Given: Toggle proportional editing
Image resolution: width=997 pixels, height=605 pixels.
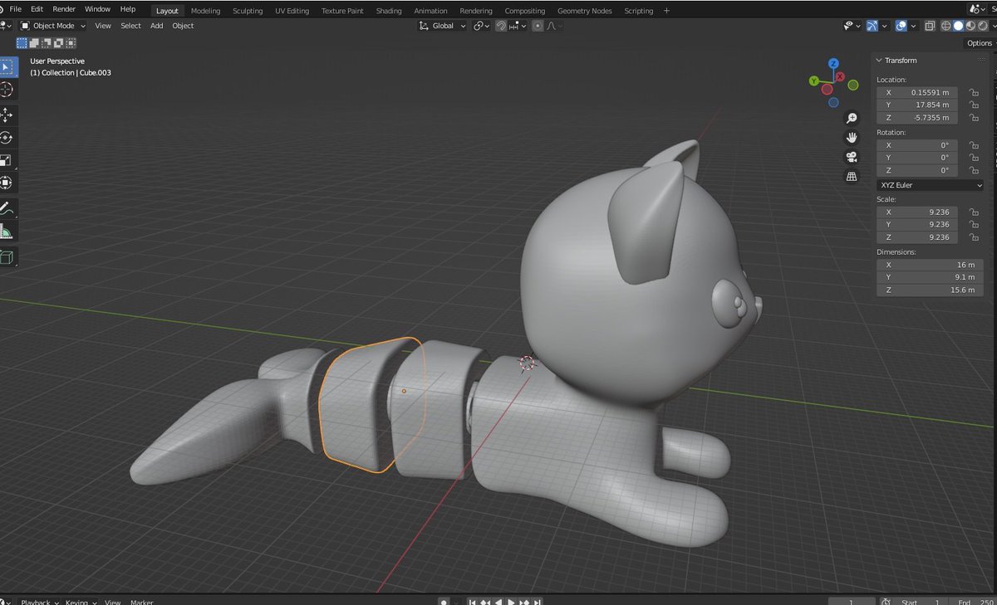Looking at the screenshot, I should coord(538,26).
